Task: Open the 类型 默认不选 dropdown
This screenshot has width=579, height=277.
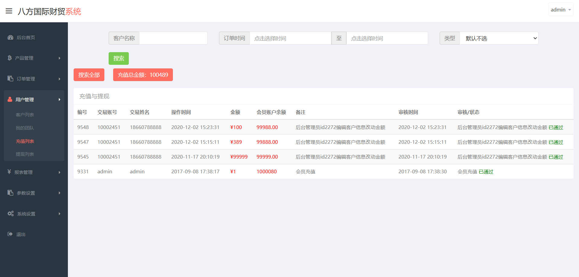Action: tap(499, 38)
